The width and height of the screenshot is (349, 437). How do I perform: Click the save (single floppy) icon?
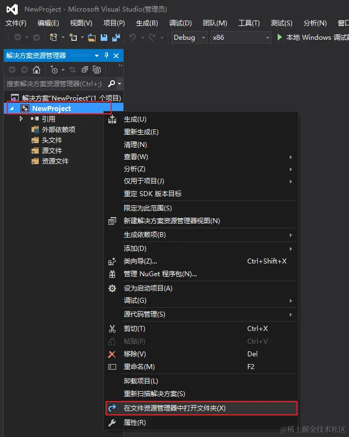click(x=104, y=38)
